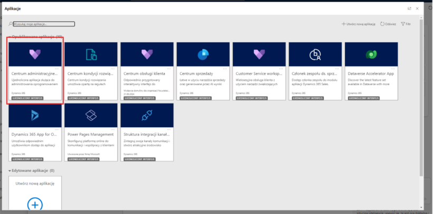The image size is (433, 214).
Task: Click the description 'Centrum kondycji rozwiązania umożliwia'
Action: pos(88,82)
